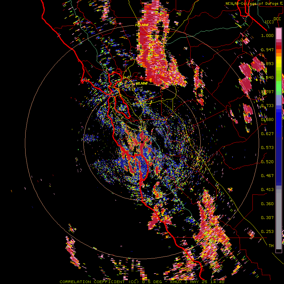This screenshot has height=284, width=284.
Task: Click the "[CC]" units label
Action: click(269, 22)
